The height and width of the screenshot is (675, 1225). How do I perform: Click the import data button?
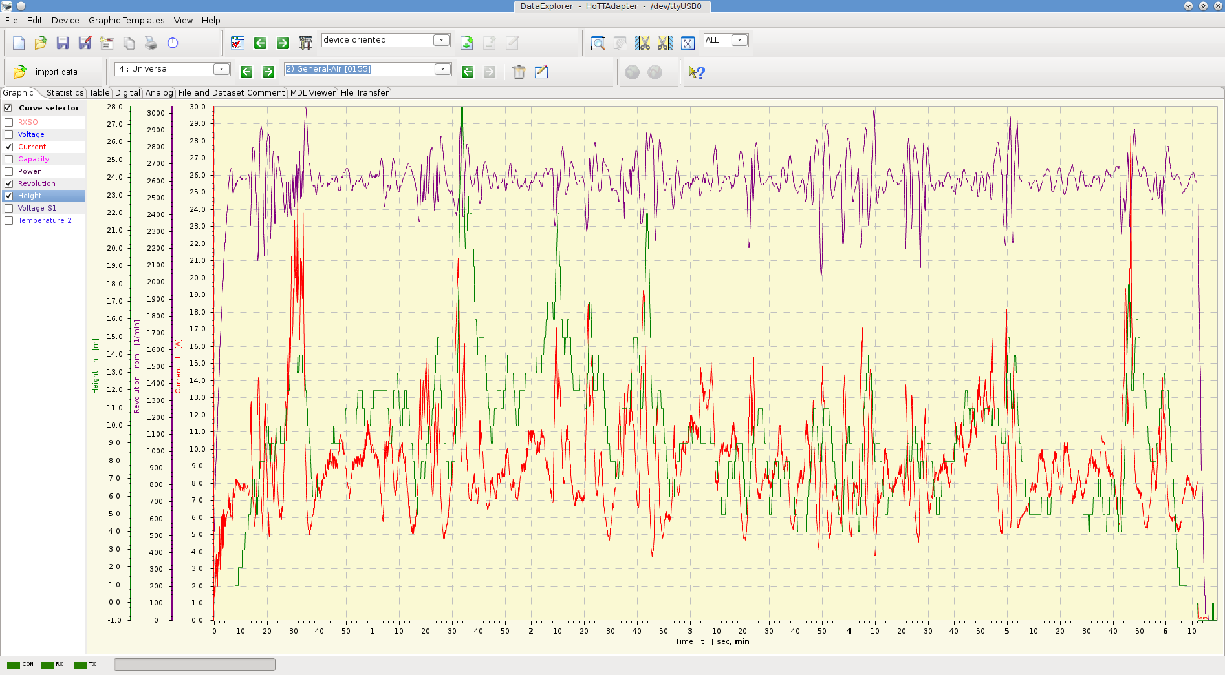pyautogui.click(x=47, y=72)
